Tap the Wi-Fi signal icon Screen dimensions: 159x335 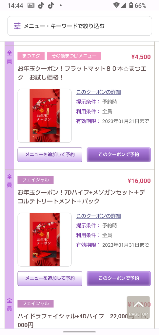(x=116, y=6)
